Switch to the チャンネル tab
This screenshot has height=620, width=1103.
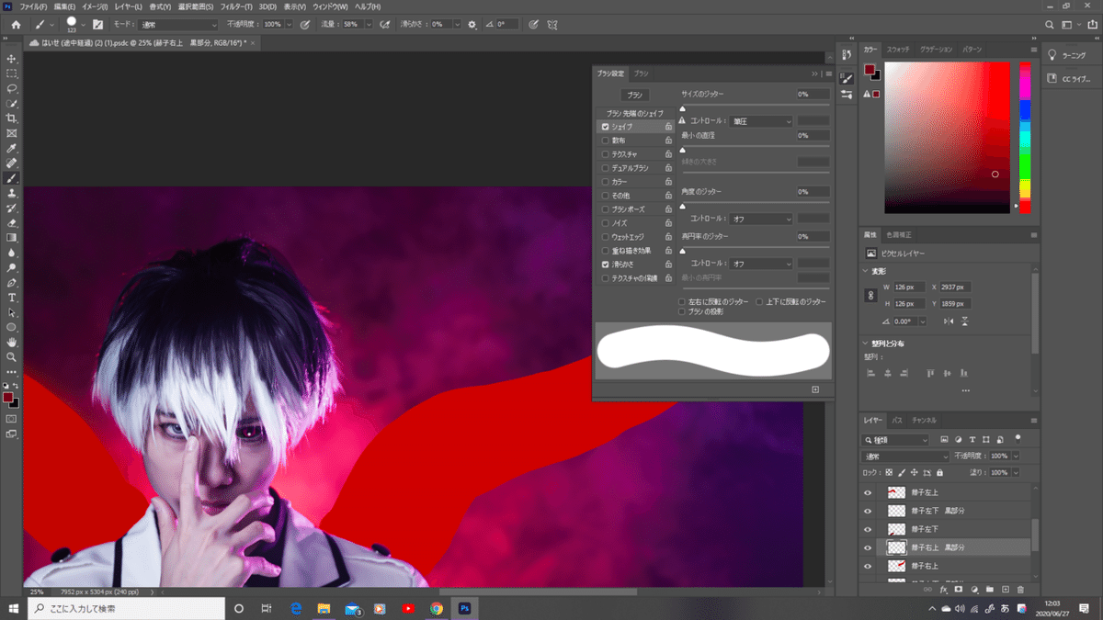coord(924,421)
